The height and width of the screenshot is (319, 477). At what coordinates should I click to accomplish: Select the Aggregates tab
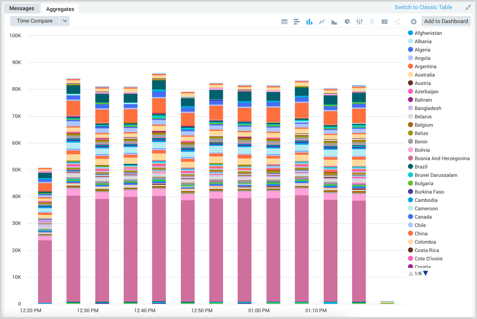coord(60,9)
